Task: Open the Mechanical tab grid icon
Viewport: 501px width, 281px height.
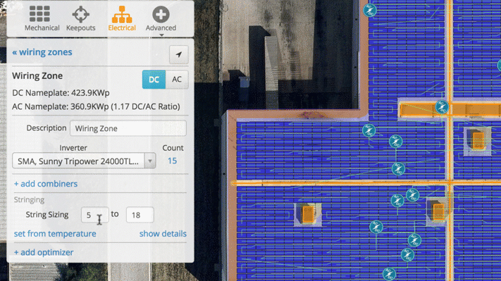Action: coord(39,13)
